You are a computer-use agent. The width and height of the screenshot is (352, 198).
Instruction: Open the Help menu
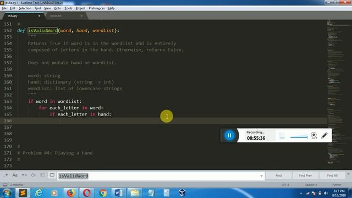pos(111,8)
